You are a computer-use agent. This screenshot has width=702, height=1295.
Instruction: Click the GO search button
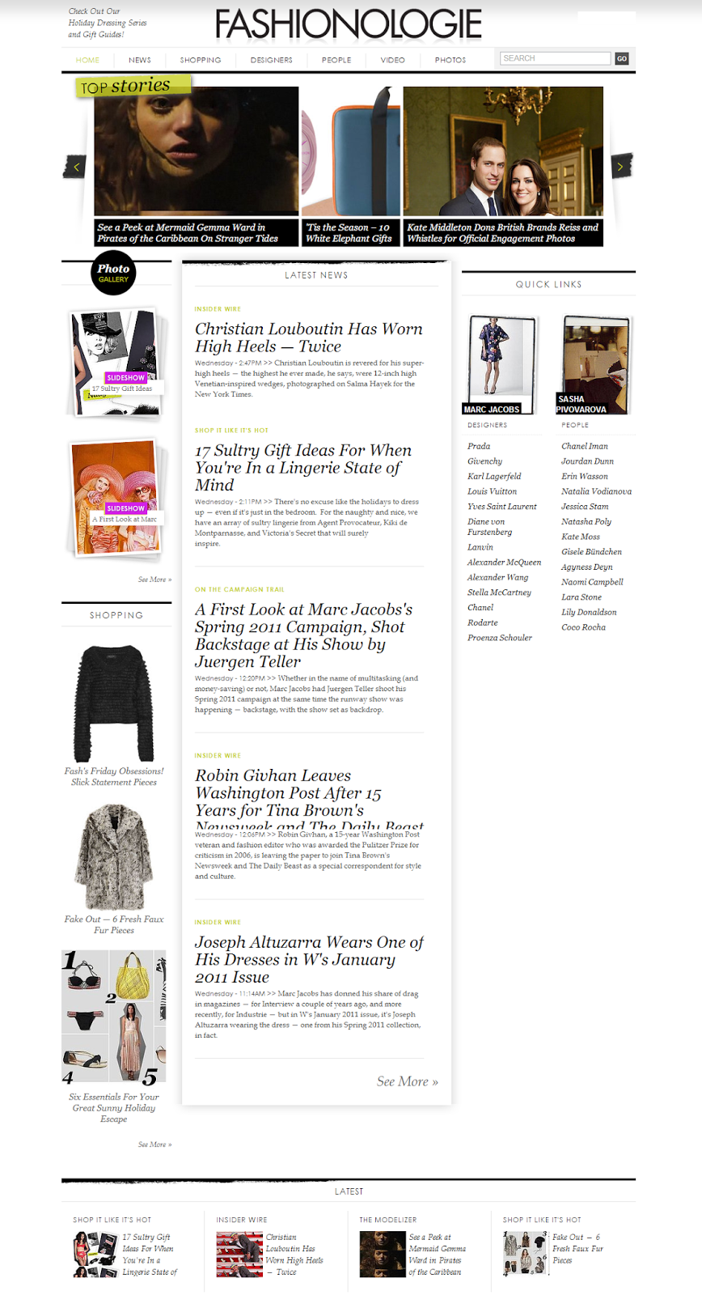pos(622,58)
